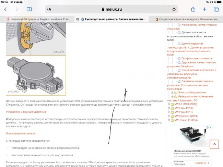The image size is (223, 167).
Task: Switch to the Яндекс search results tab
Action: click(x=38, y=19)
